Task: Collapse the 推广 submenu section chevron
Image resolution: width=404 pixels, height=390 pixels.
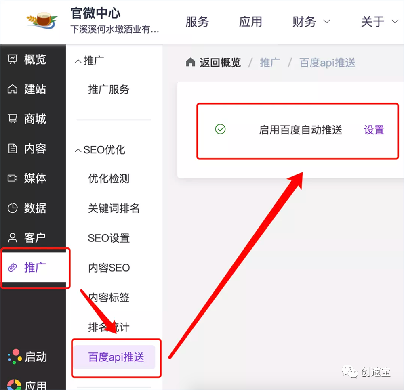Action: (x=78, y=61)
